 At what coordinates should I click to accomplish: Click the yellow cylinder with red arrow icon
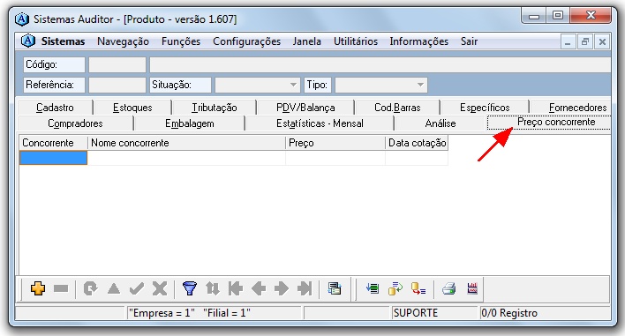(x=418, y=288)
